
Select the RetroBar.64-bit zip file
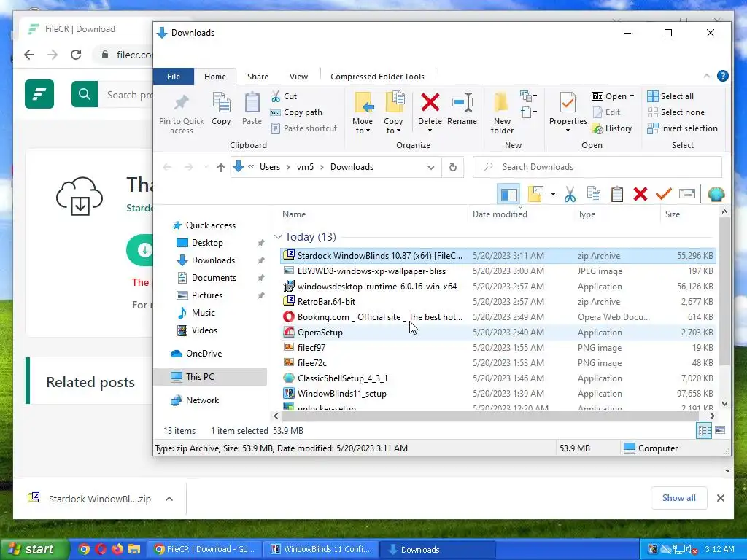point(498,302)
